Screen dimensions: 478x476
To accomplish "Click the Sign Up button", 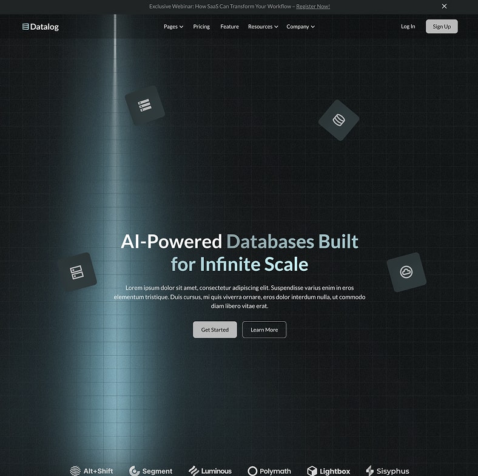I will pos(442,27).
